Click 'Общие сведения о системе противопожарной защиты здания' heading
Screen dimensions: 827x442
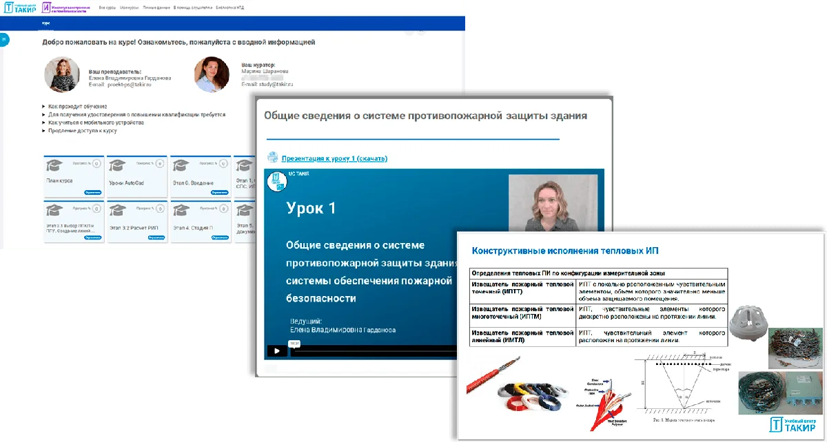click(x=425, y=116)
